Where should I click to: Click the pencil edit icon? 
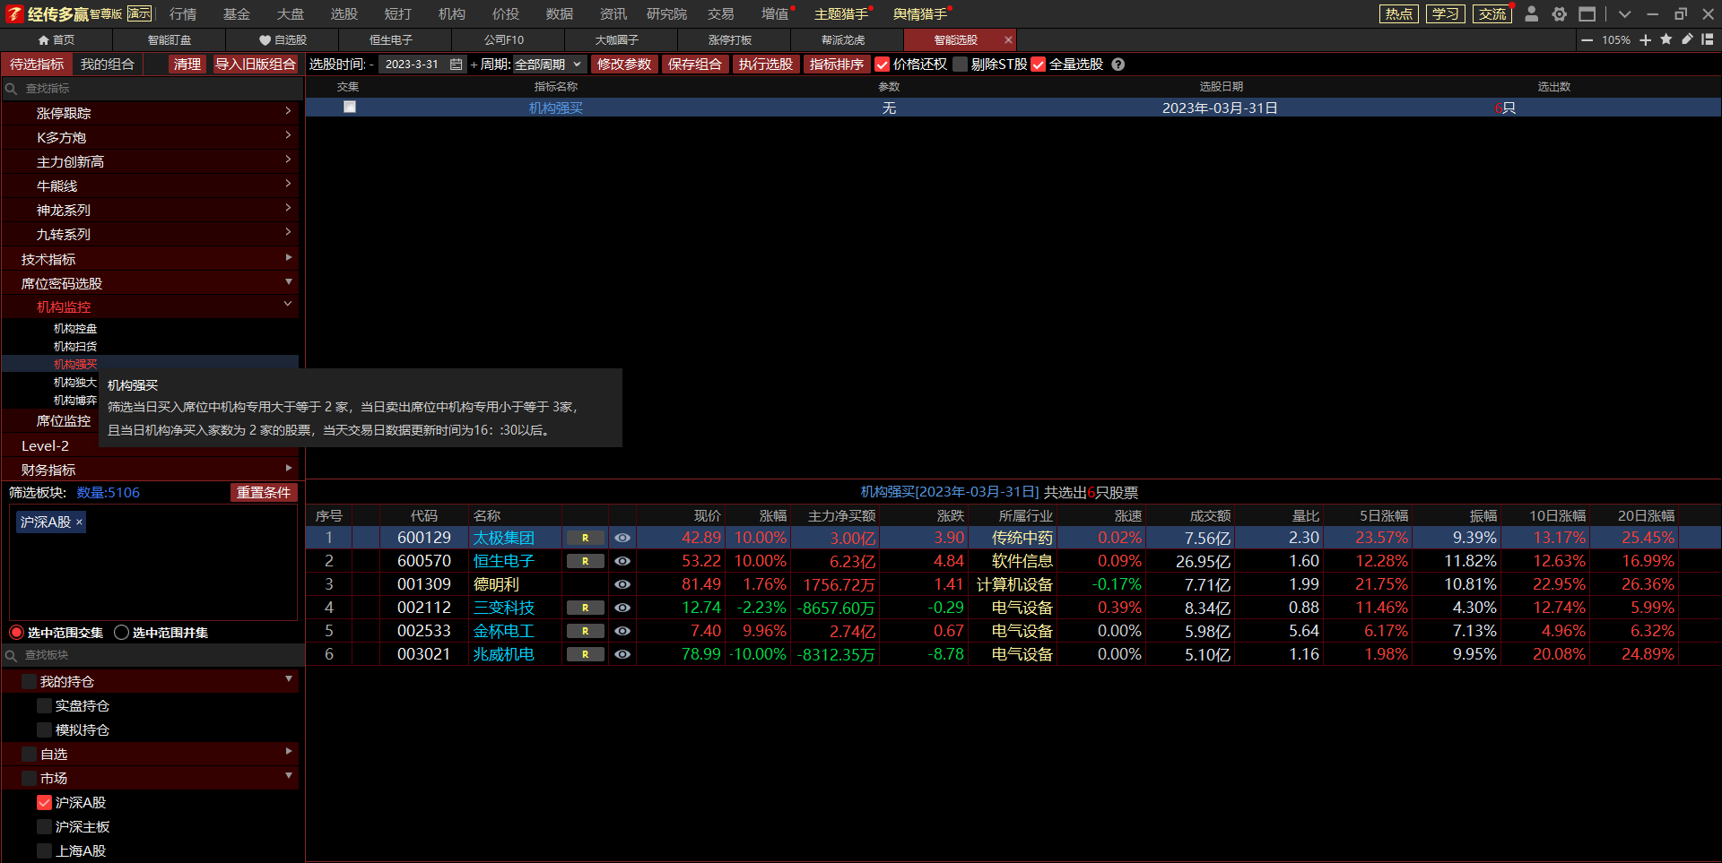pyautogui.click(x=1686, y=39)
